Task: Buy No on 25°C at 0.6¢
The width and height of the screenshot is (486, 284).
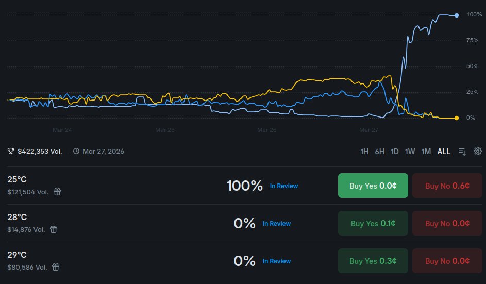Action: [447, 186]
